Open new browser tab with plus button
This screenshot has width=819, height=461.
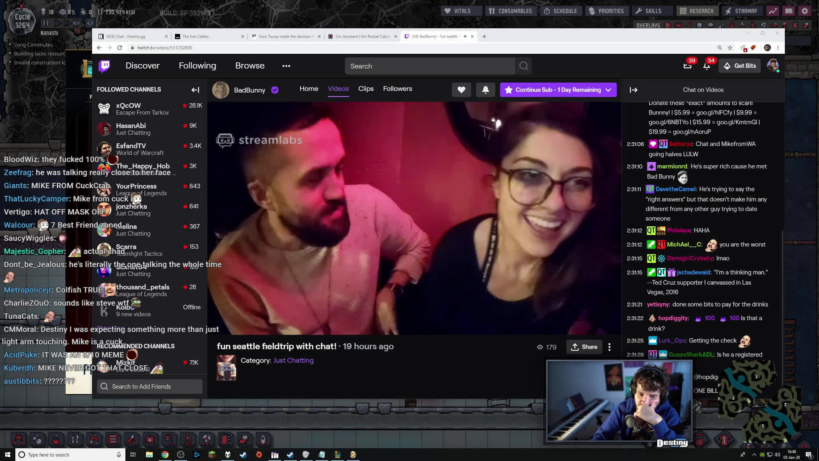(x=484, y=36)
